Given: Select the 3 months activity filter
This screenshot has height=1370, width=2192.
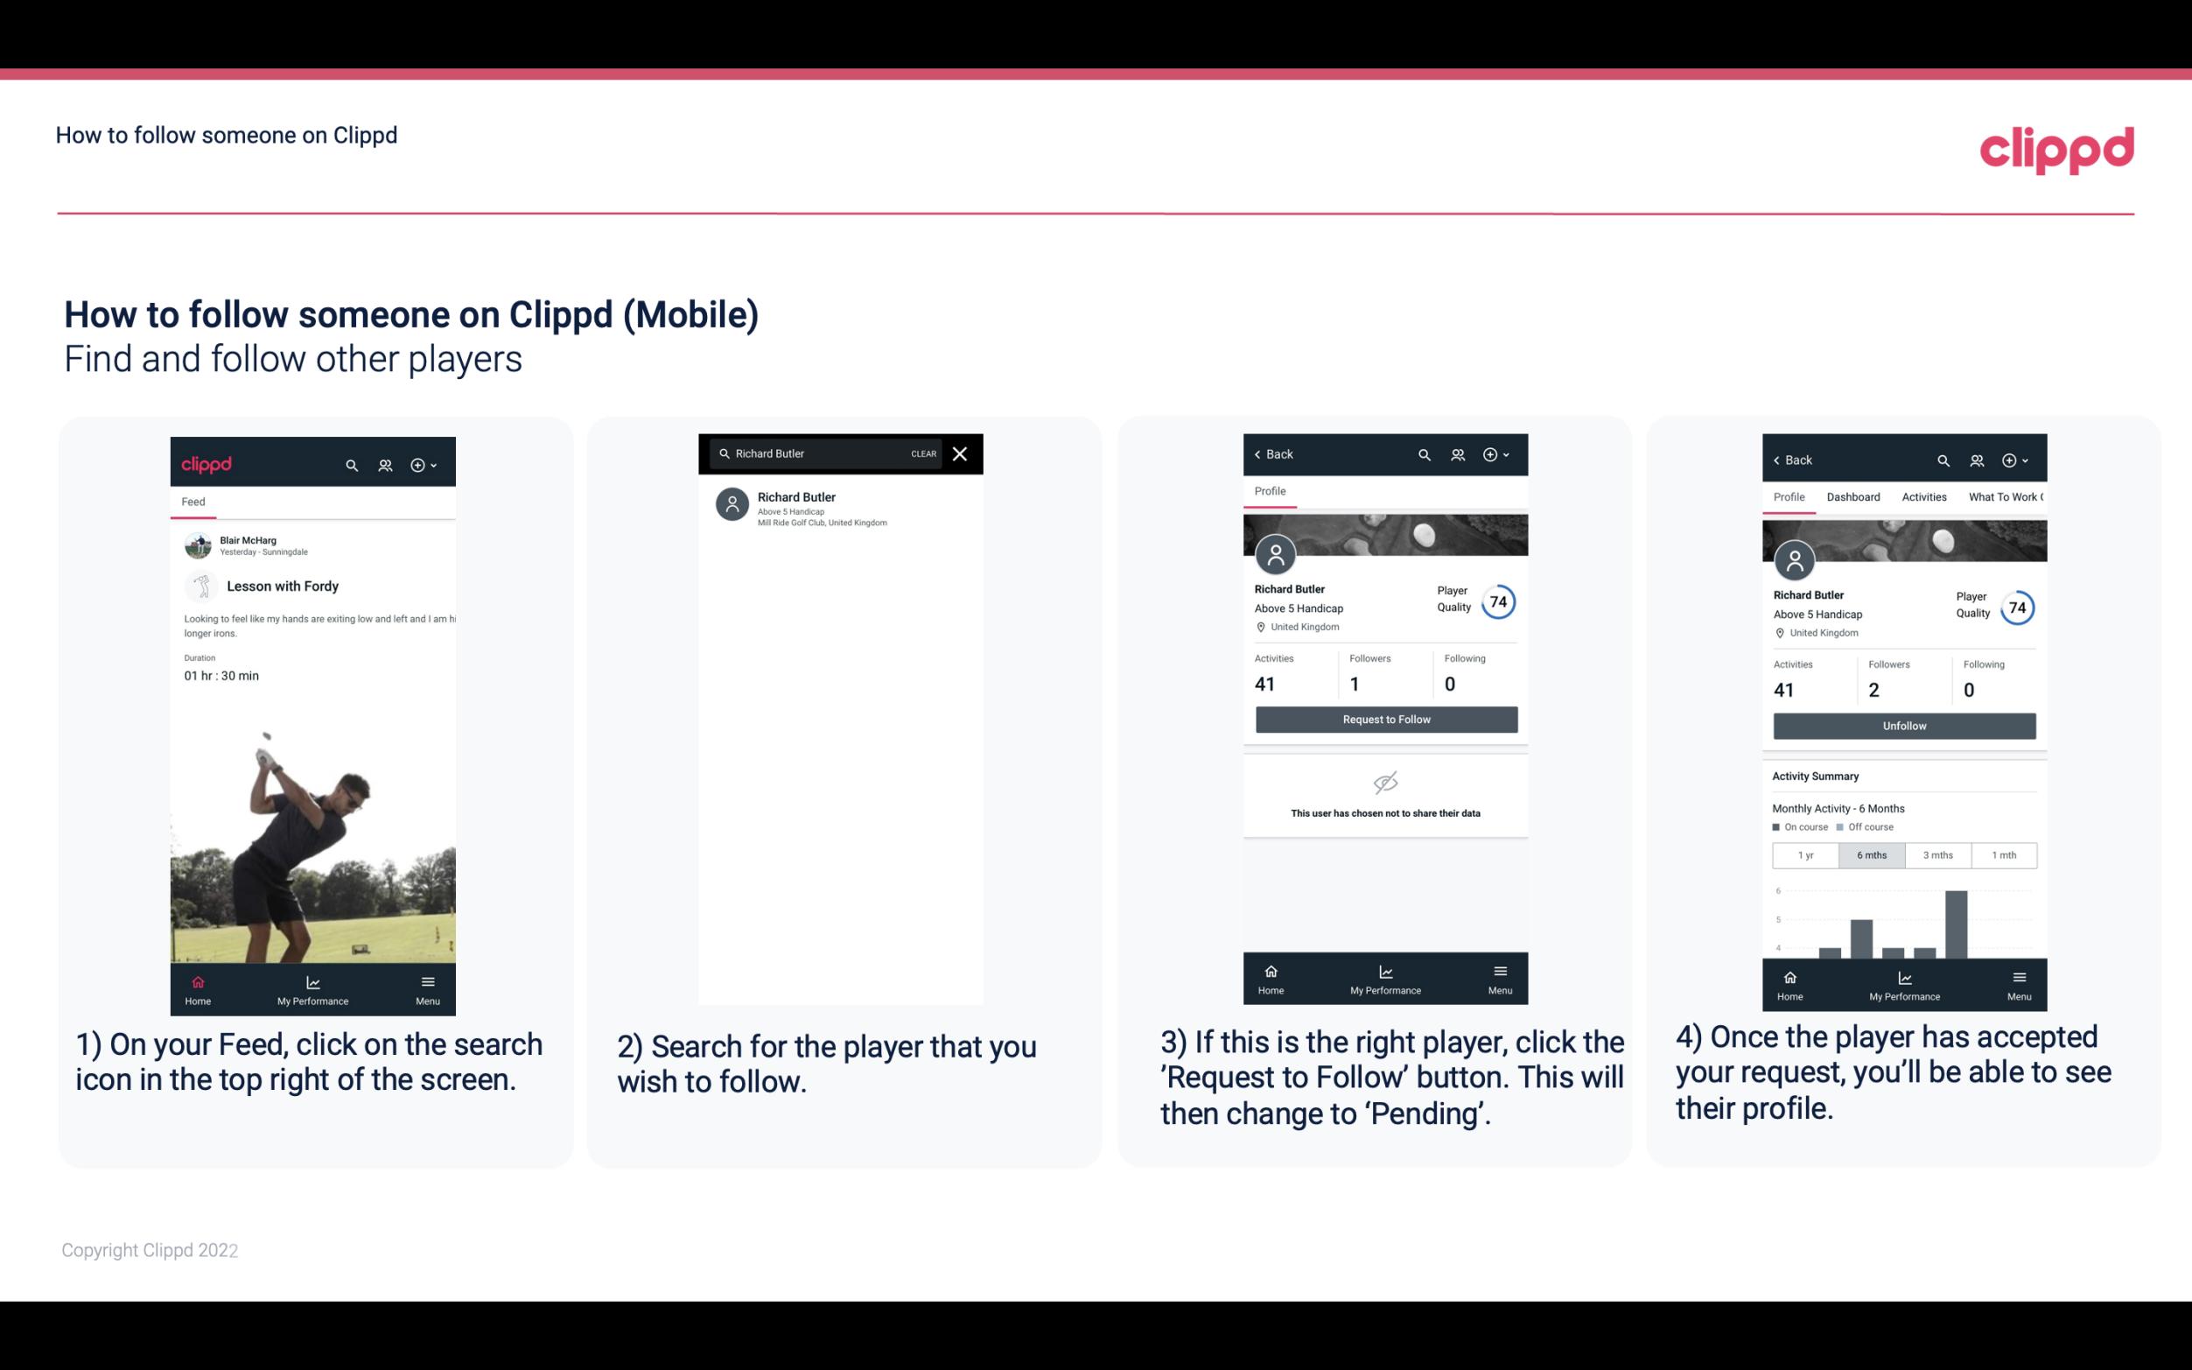Looking at the screenshot, I should point(1938,854).
